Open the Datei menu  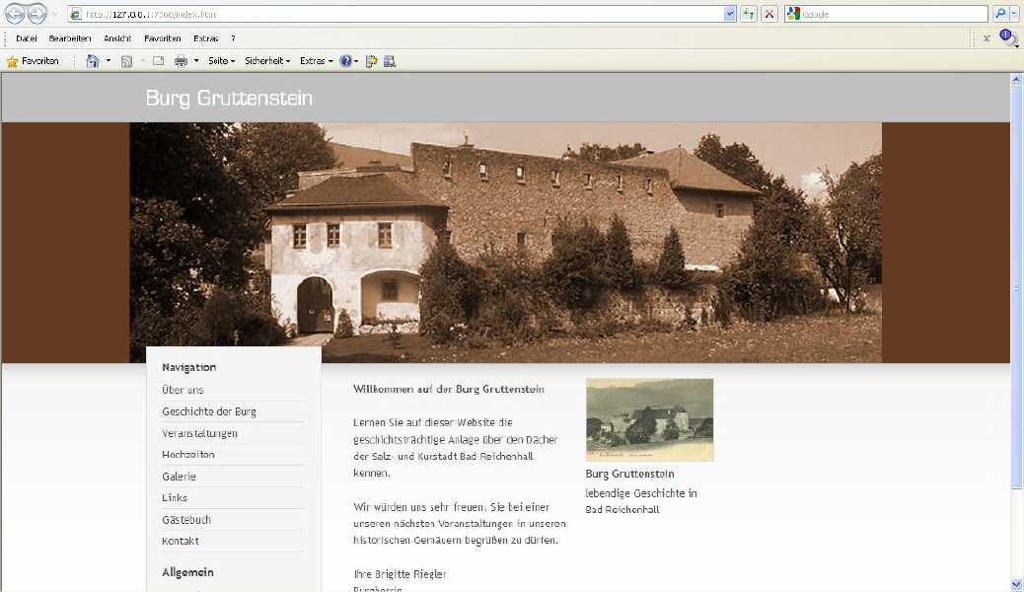(x=26, y=38)
